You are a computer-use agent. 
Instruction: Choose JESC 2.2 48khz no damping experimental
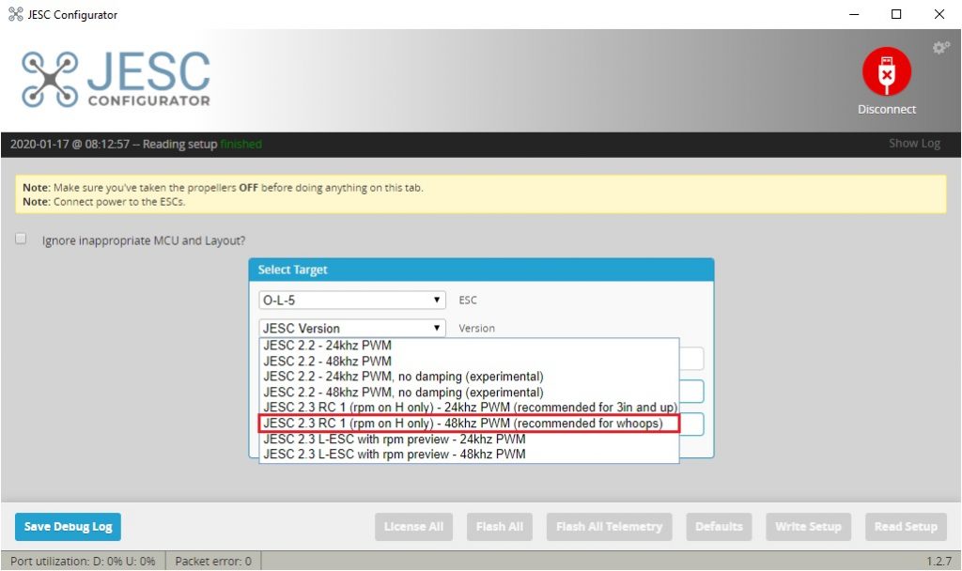tap(469, 393)
